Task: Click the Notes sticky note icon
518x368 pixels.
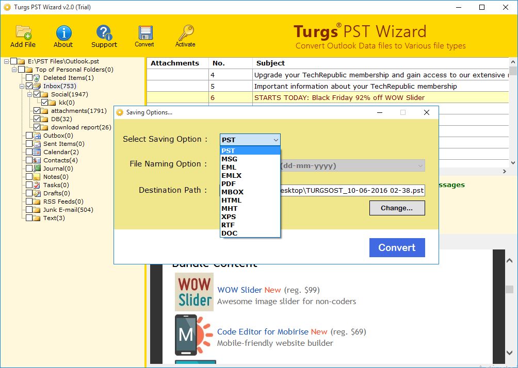Action: [x=37, y=177]
